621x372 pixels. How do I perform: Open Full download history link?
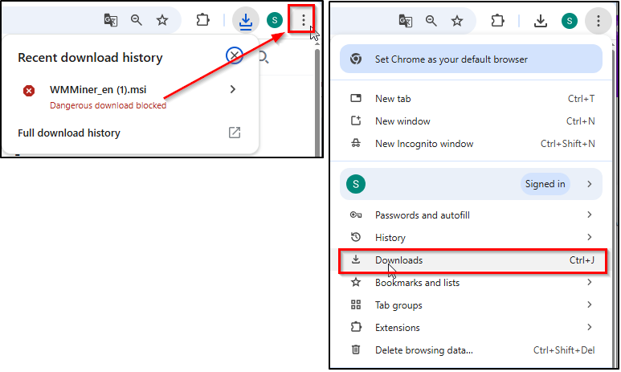coord(69,133)
